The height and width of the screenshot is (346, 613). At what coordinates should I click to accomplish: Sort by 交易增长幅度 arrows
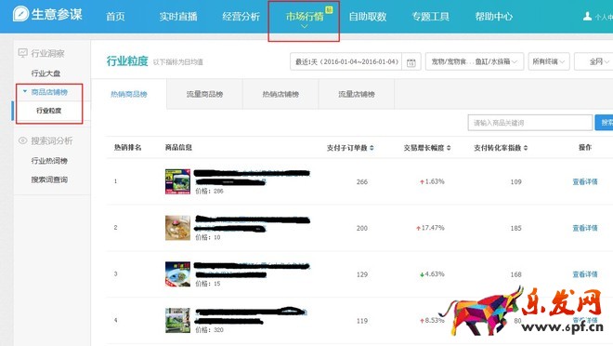click(449, 148)
